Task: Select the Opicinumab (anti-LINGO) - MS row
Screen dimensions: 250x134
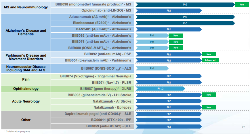Action: point(92,11)
